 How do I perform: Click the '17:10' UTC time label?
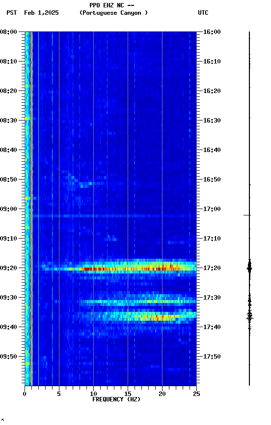pos(212,239)
